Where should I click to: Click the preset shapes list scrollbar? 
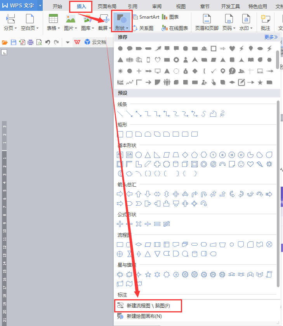(278, 193)
